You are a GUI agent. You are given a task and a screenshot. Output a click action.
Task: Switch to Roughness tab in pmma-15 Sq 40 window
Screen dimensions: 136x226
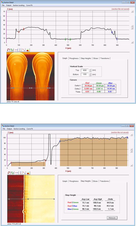point(74,181)
